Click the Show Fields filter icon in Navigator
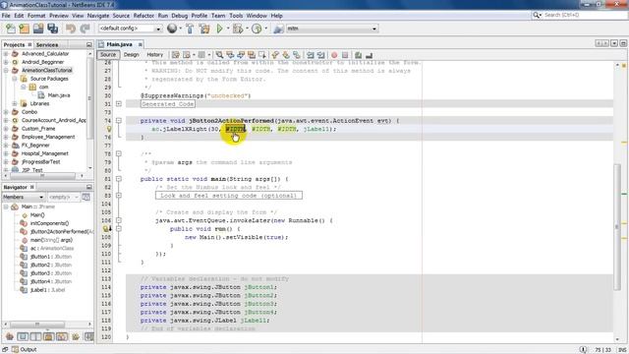629x354 pixels. (23, 336)
